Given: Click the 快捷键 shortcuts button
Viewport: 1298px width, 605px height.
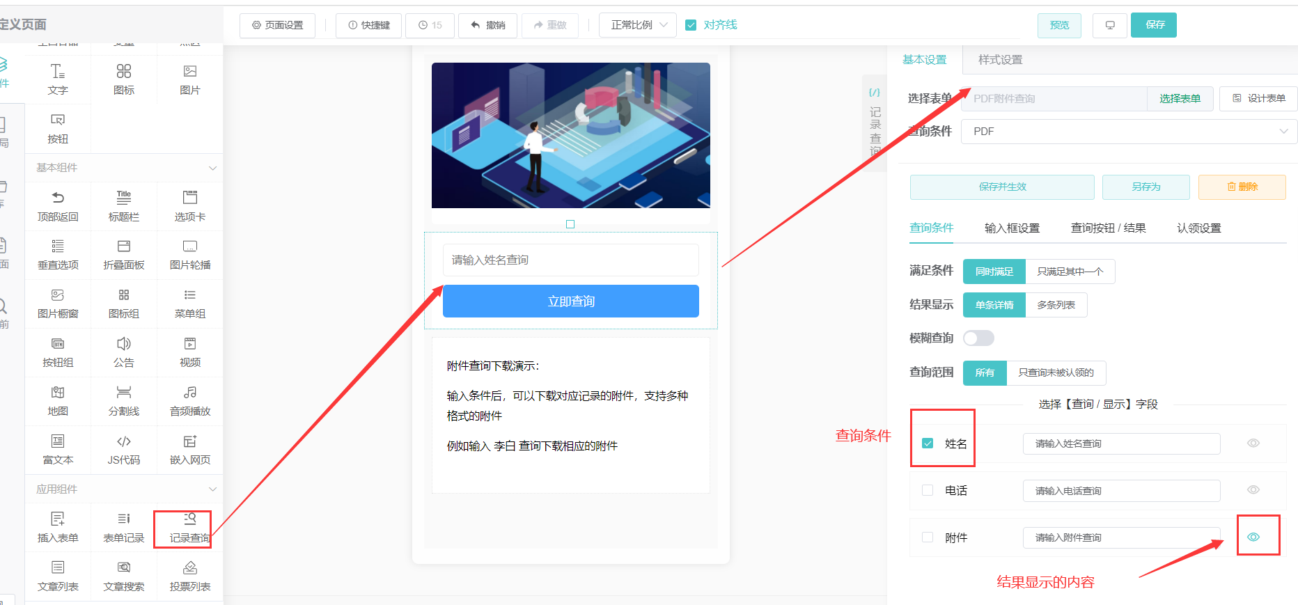Looking at the screenshot, I should click(x=369, y=25).
